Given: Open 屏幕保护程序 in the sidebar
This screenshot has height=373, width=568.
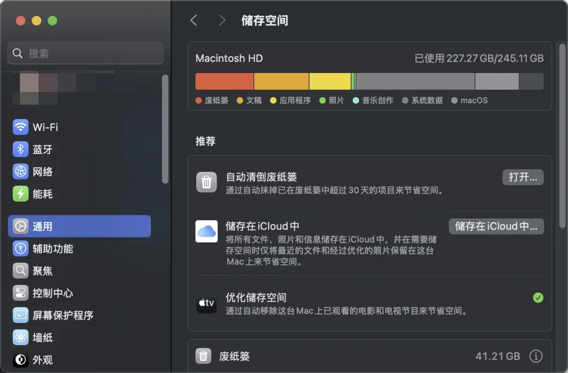Looking at the screenshot, I should [x=63, y=315].
